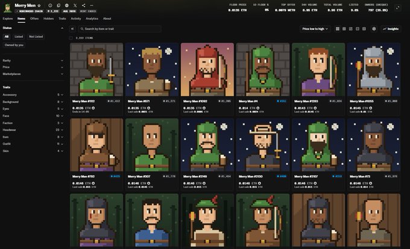The width and height of the screenshot is (410, 249).
Task: Select the Listed status filter
Action: (x=19, y=37)
